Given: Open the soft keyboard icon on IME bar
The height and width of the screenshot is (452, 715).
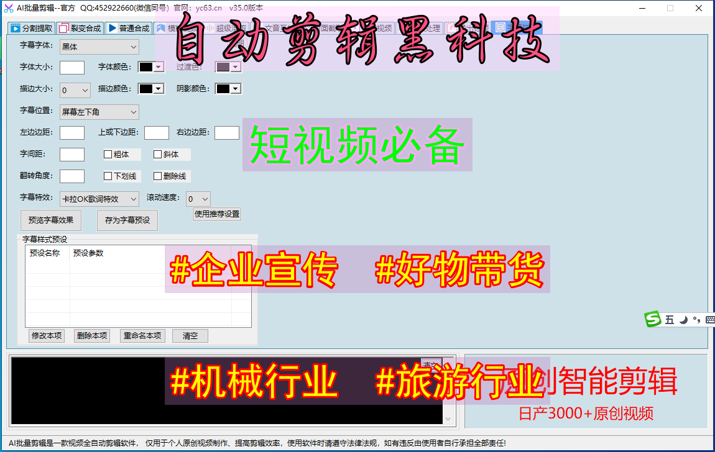Looking at the screenshot, I should pyautogui.click(x=710, y=320).
